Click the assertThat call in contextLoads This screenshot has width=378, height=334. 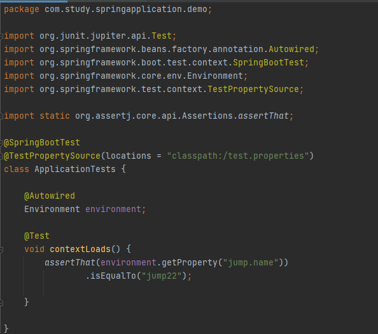pyautogui.click(x=70, y=262)
